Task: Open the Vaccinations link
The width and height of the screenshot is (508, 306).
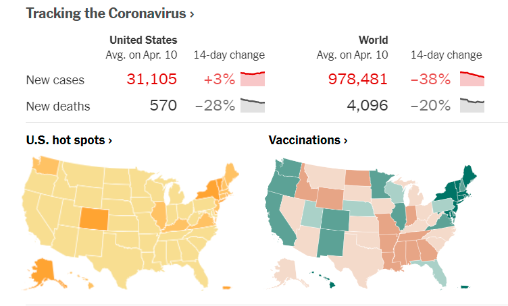Action: [x=308, y=140]
